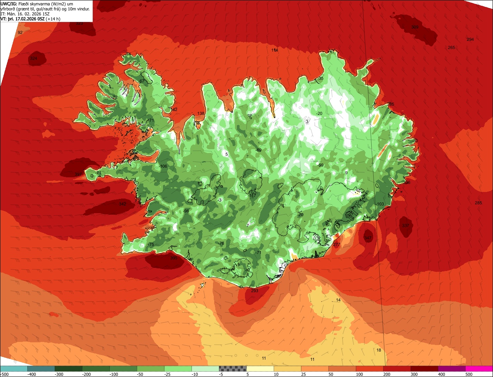Click the map value '-69'

[x=258, y=150]
